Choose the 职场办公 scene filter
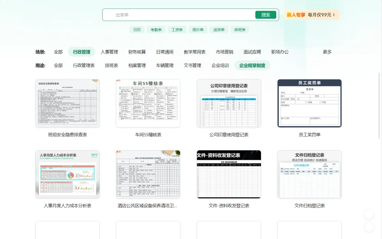Viewport: 382px width, 239px height. point(280,52)
